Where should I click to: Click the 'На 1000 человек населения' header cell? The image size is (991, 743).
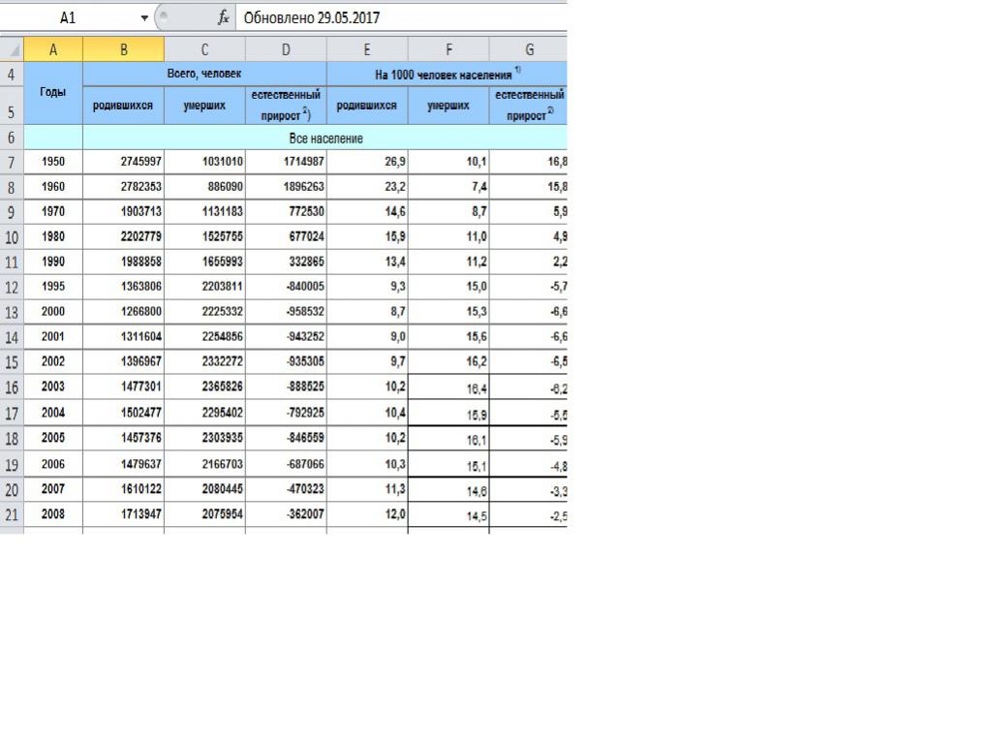pyautogui.click(x=446, y=74)
